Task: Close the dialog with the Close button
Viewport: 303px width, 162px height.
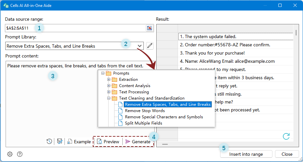Action: 287,154
